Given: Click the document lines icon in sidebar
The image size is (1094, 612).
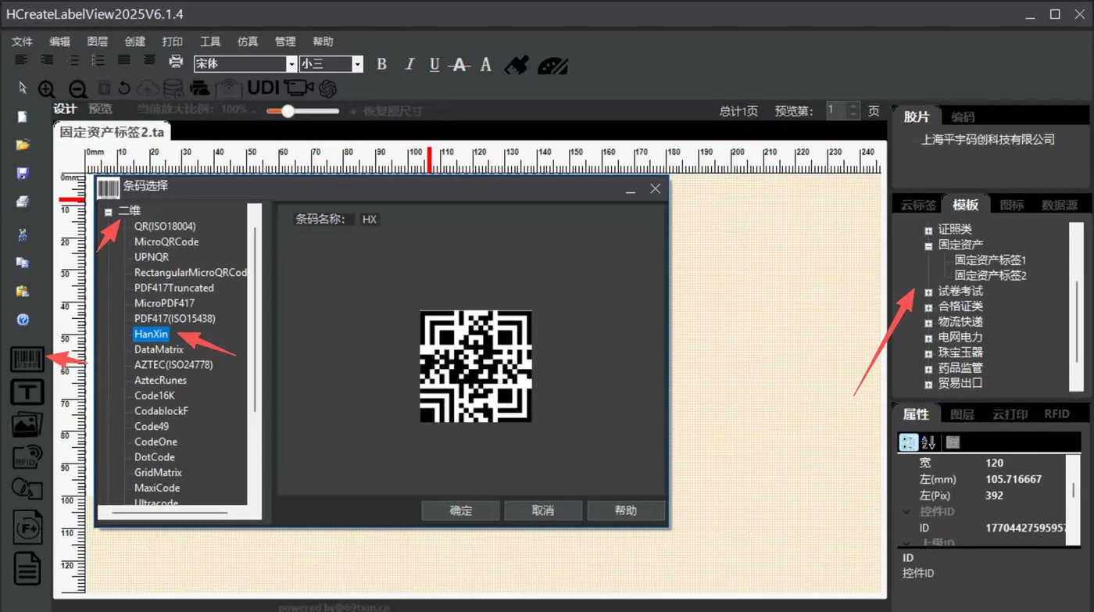Looking at the screenshot, I should 27,567.
